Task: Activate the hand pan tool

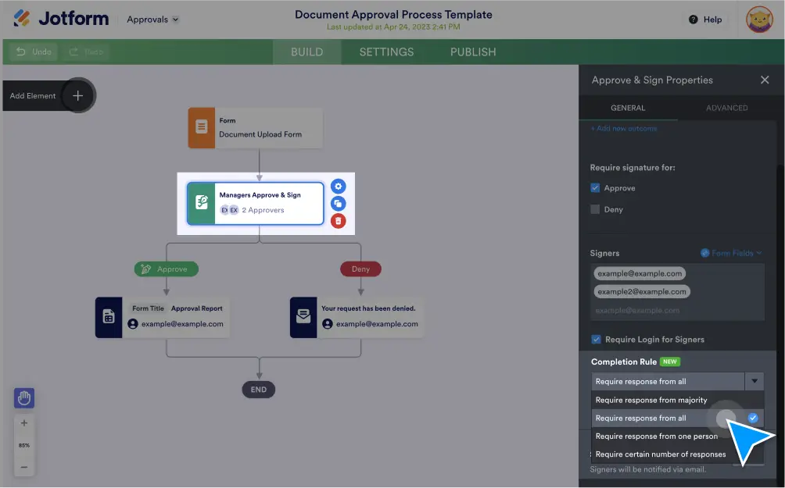Action: tap(23, 398)
